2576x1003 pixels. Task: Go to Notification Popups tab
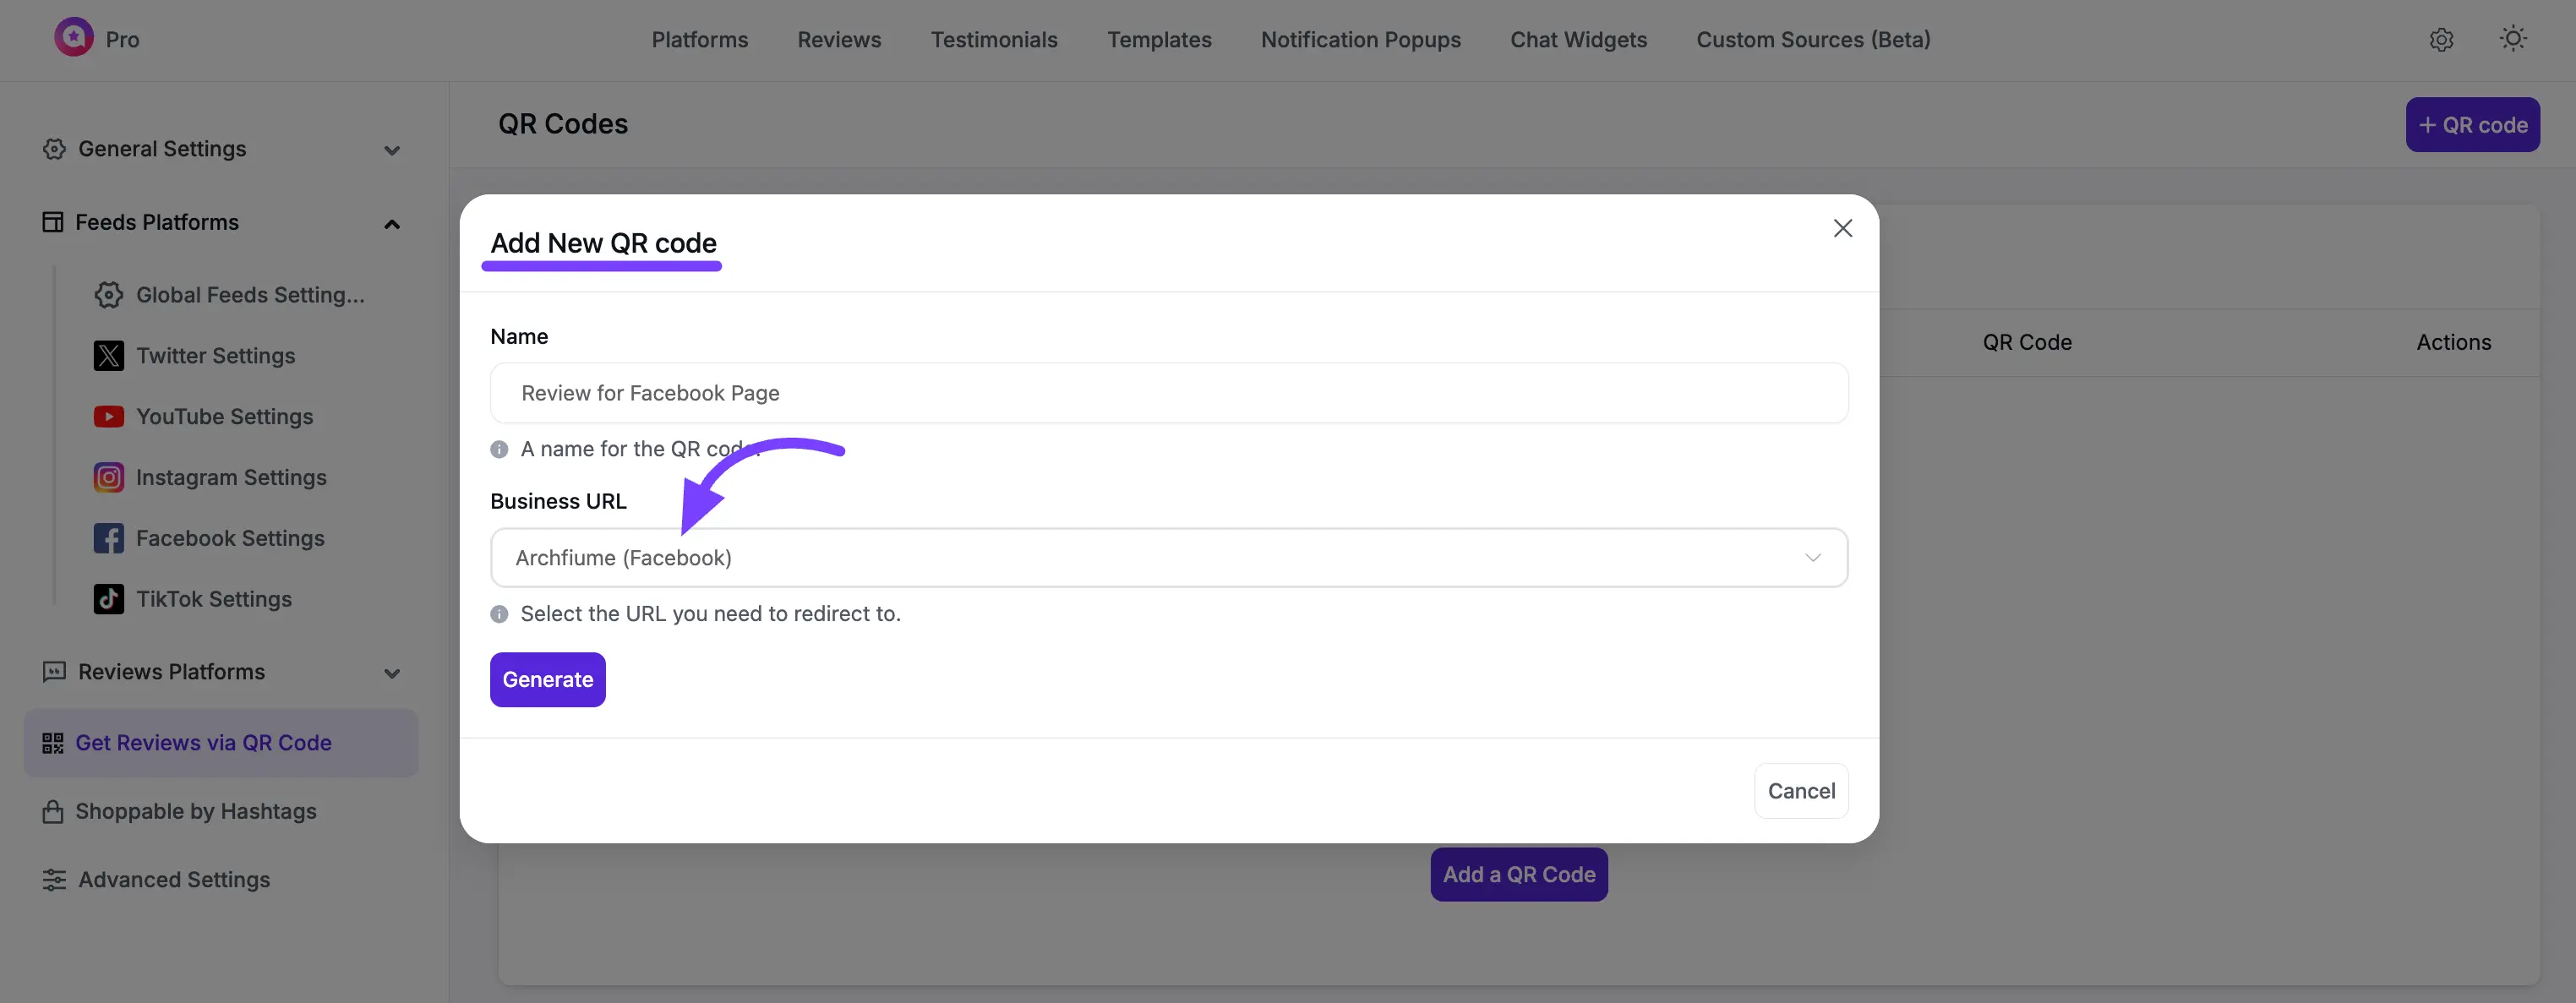(x=1360, y=40)
